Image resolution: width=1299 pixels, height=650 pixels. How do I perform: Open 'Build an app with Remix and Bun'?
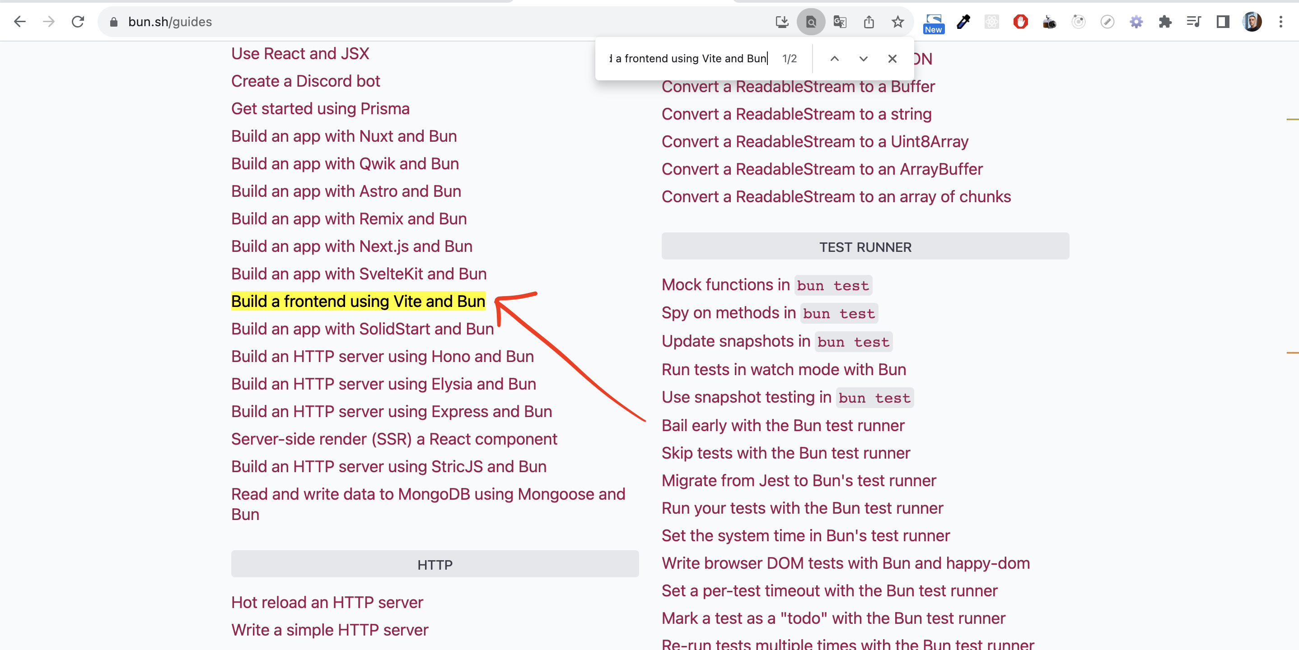[349, 218]
